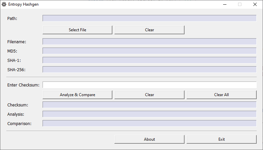This screenshot has width=263, height=150.
Task: Click the greyed-out maximize window button
Action: click(240, 5)
